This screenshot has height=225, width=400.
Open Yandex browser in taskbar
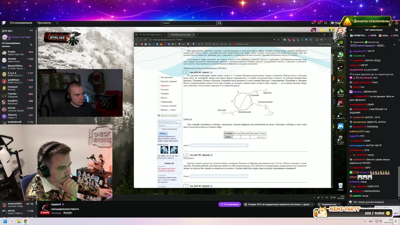(12, 221)
